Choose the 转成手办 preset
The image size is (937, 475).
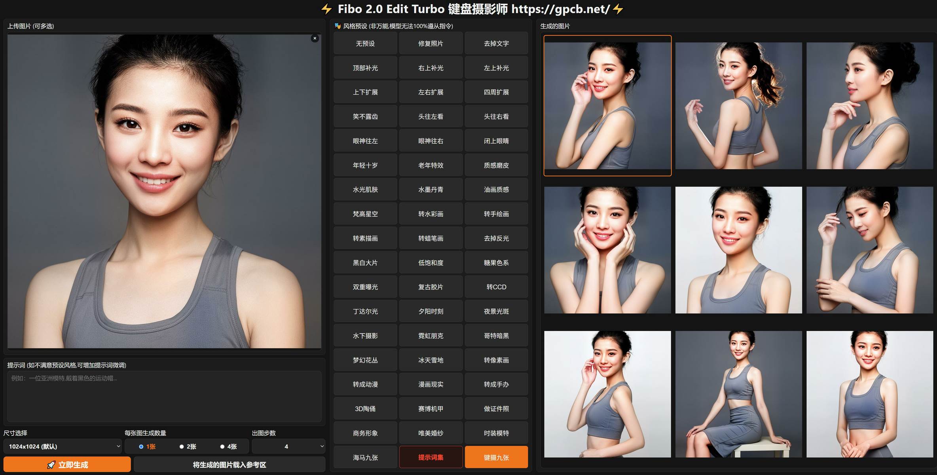[x=496, y=384]
